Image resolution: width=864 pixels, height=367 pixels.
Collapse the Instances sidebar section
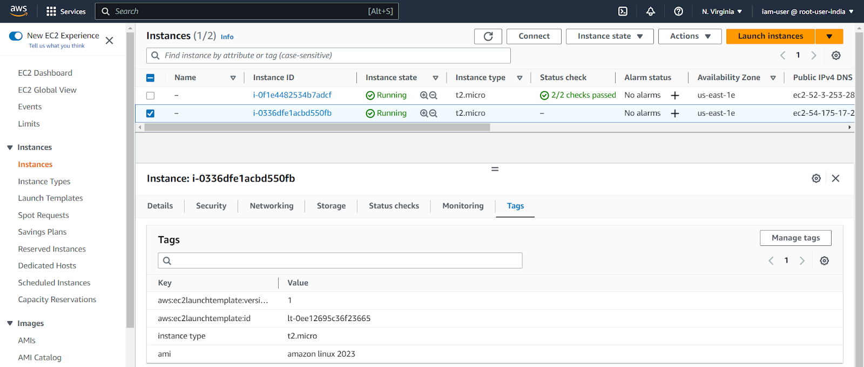[x=10, y=148]
